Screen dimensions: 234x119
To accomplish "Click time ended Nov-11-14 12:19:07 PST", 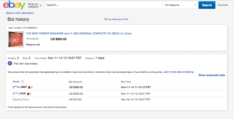I will (x=65, y=58).
